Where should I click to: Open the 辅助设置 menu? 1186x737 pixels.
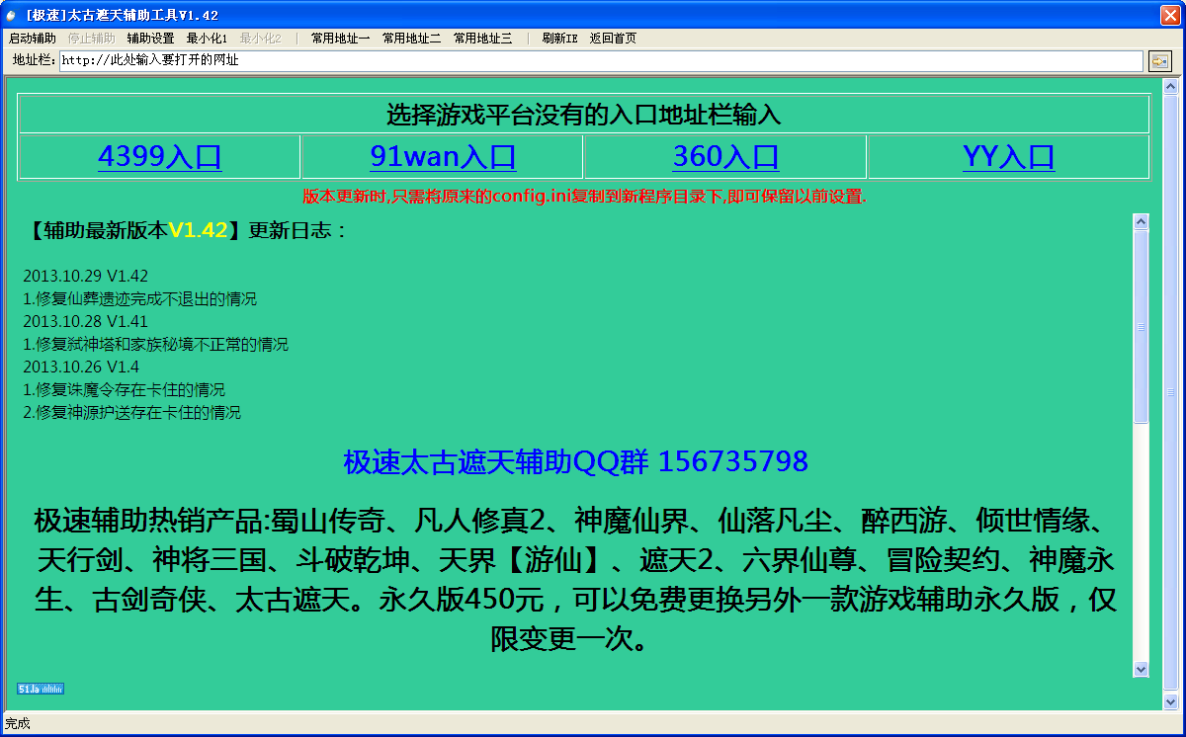click(150, 39)
